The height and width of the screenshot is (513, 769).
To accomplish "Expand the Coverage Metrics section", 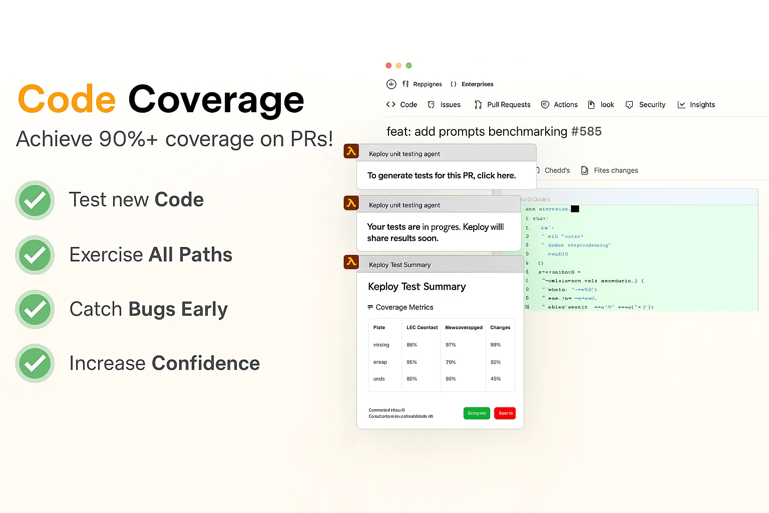I will point(400,307).
